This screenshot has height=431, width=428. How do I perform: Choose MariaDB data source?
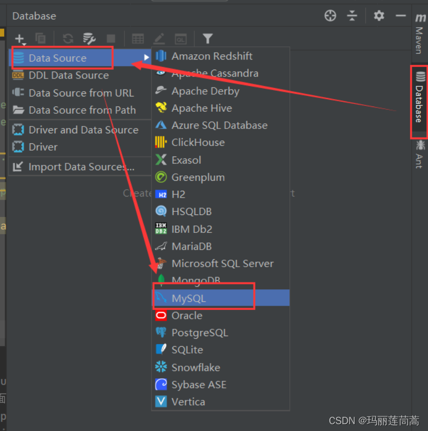(x=221, y=246)
